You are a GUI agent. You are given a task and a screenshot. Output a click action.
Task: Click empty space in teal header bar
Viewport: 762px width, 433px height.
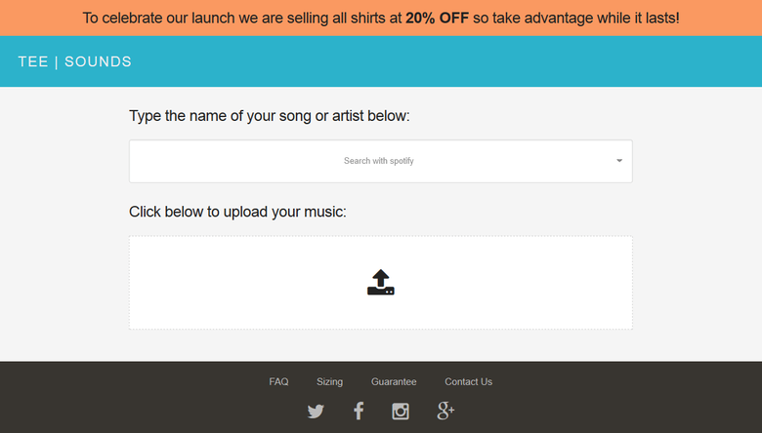pos(438,61)
